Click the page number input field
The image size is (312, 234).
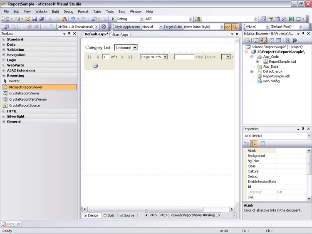tap(106, 57)
